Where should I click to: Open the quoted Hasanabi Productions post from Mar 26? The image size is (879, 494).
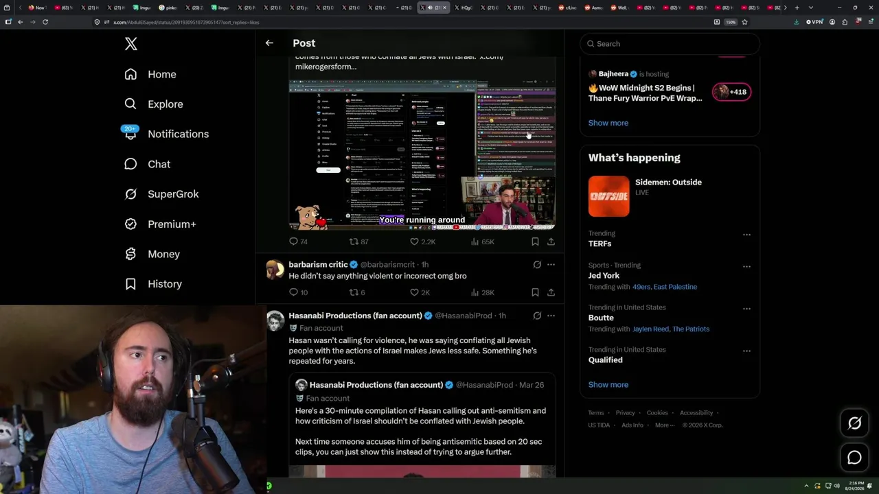click(x=422, y=425)
